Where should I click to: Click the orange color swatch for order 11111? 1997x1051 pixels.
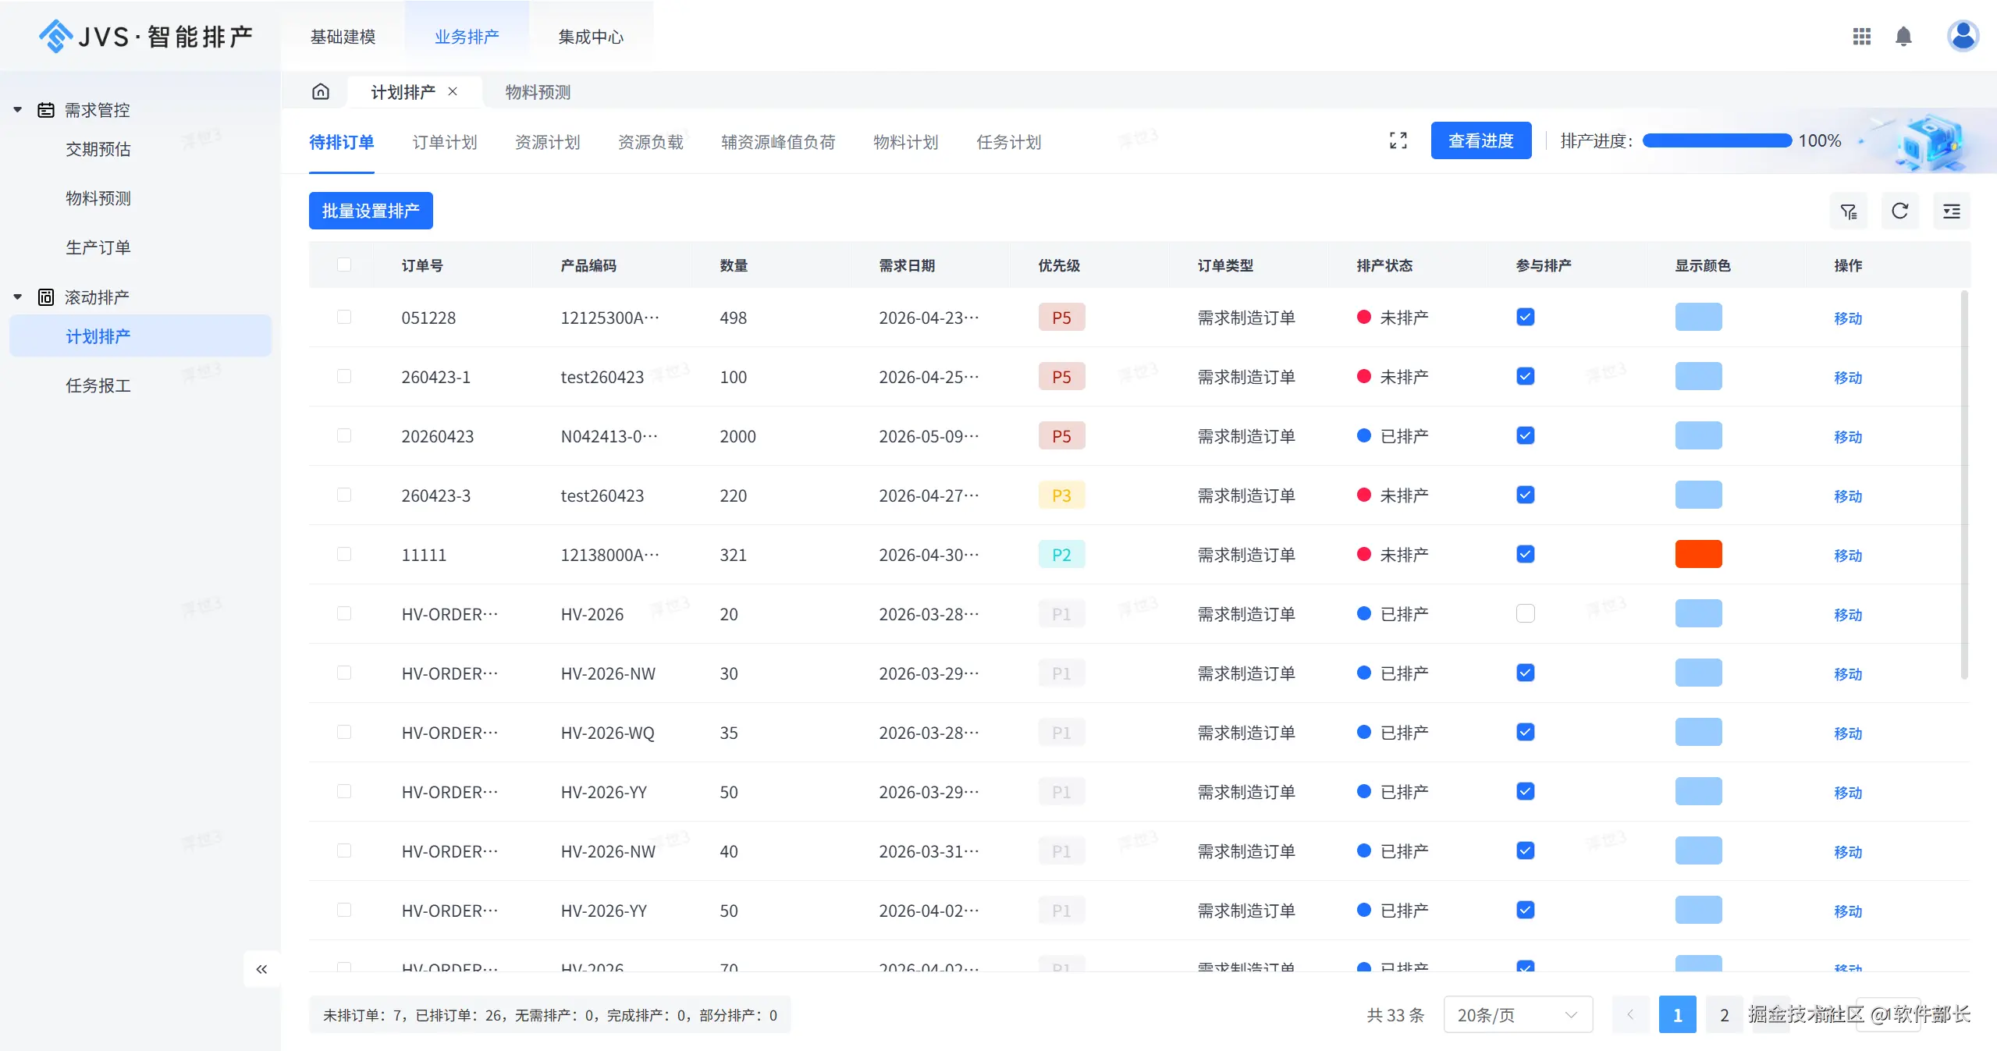tap(1697, 554)
